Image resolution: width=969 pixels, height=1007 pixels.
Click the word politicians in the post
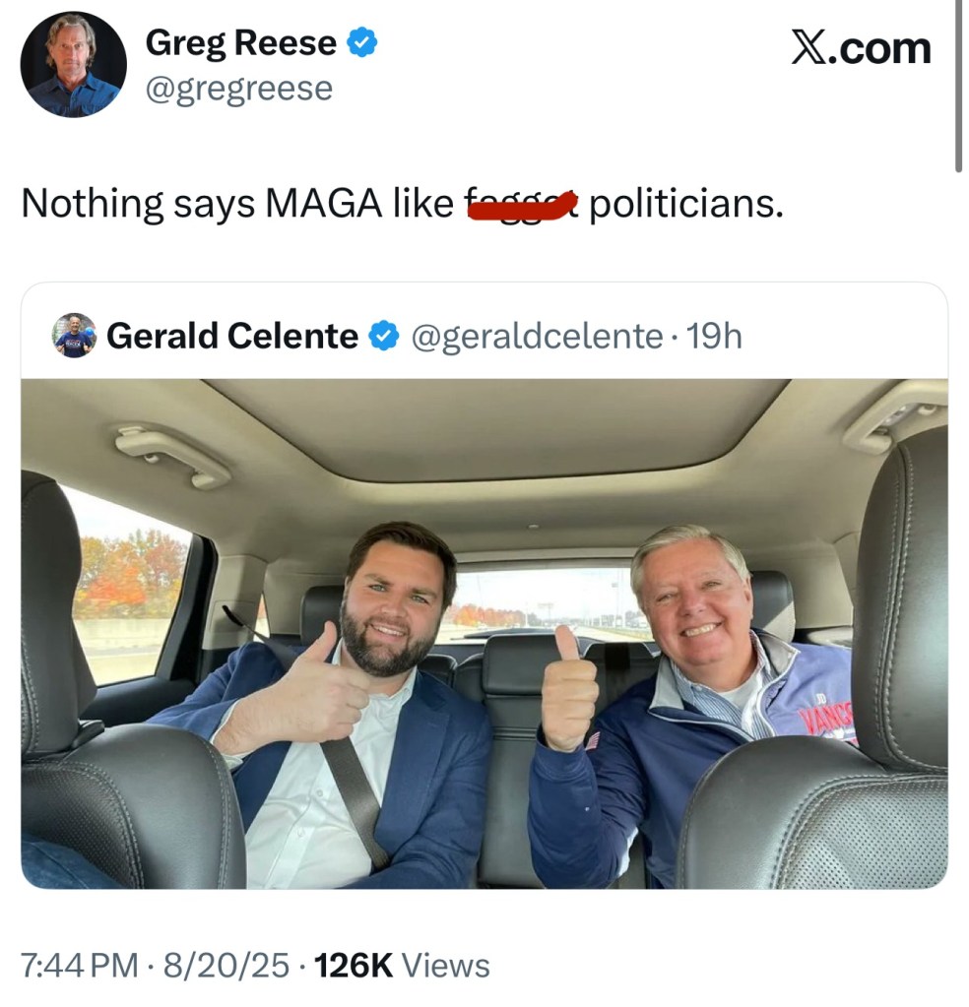click(x=686, y=204)
